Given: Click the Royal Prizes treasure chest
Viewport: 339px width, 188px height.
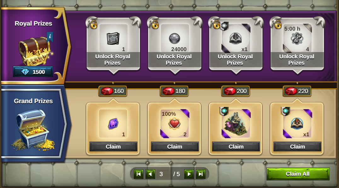Looking at the screenshot, I should [x=35, y=51].
